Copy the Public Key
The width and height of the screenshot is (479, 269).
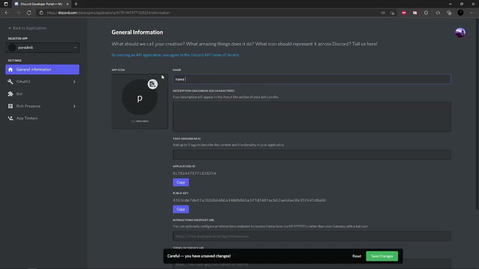181,209
